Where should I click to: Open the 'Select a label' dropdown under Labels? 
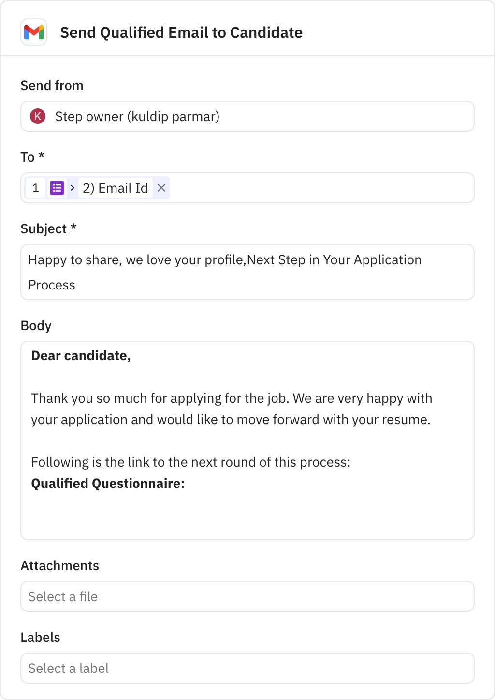(x=247, y=668)
